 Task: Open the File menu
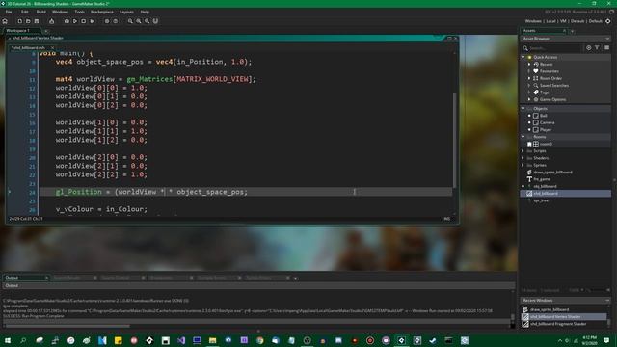coord(9,12)
